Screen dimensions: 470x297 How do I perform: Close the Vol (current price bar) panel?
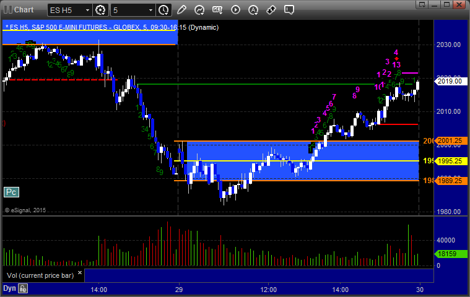coord(80,272)
